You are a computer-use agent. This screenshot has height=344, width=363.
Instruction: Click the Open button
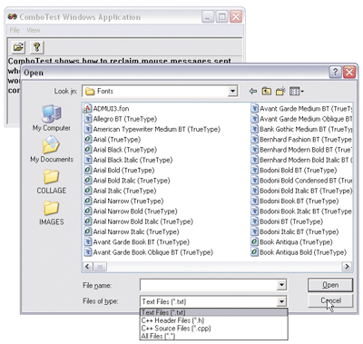[330, 285]
